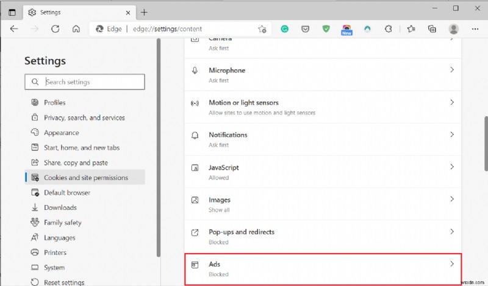Open the green shield extension icon
Screen dimensions: 488x286
tap(326, 29)
